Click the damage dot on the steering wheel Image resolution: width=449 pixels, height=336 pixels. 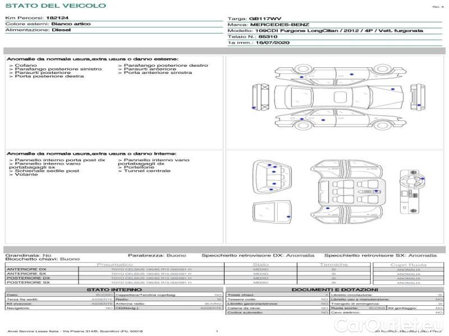[x=423, y=179]
